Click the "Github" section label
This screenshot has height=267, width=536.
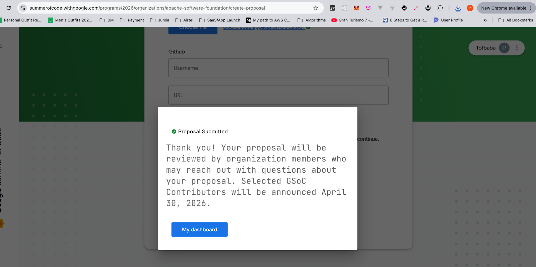pyautogui.click(x=177, y=52)
